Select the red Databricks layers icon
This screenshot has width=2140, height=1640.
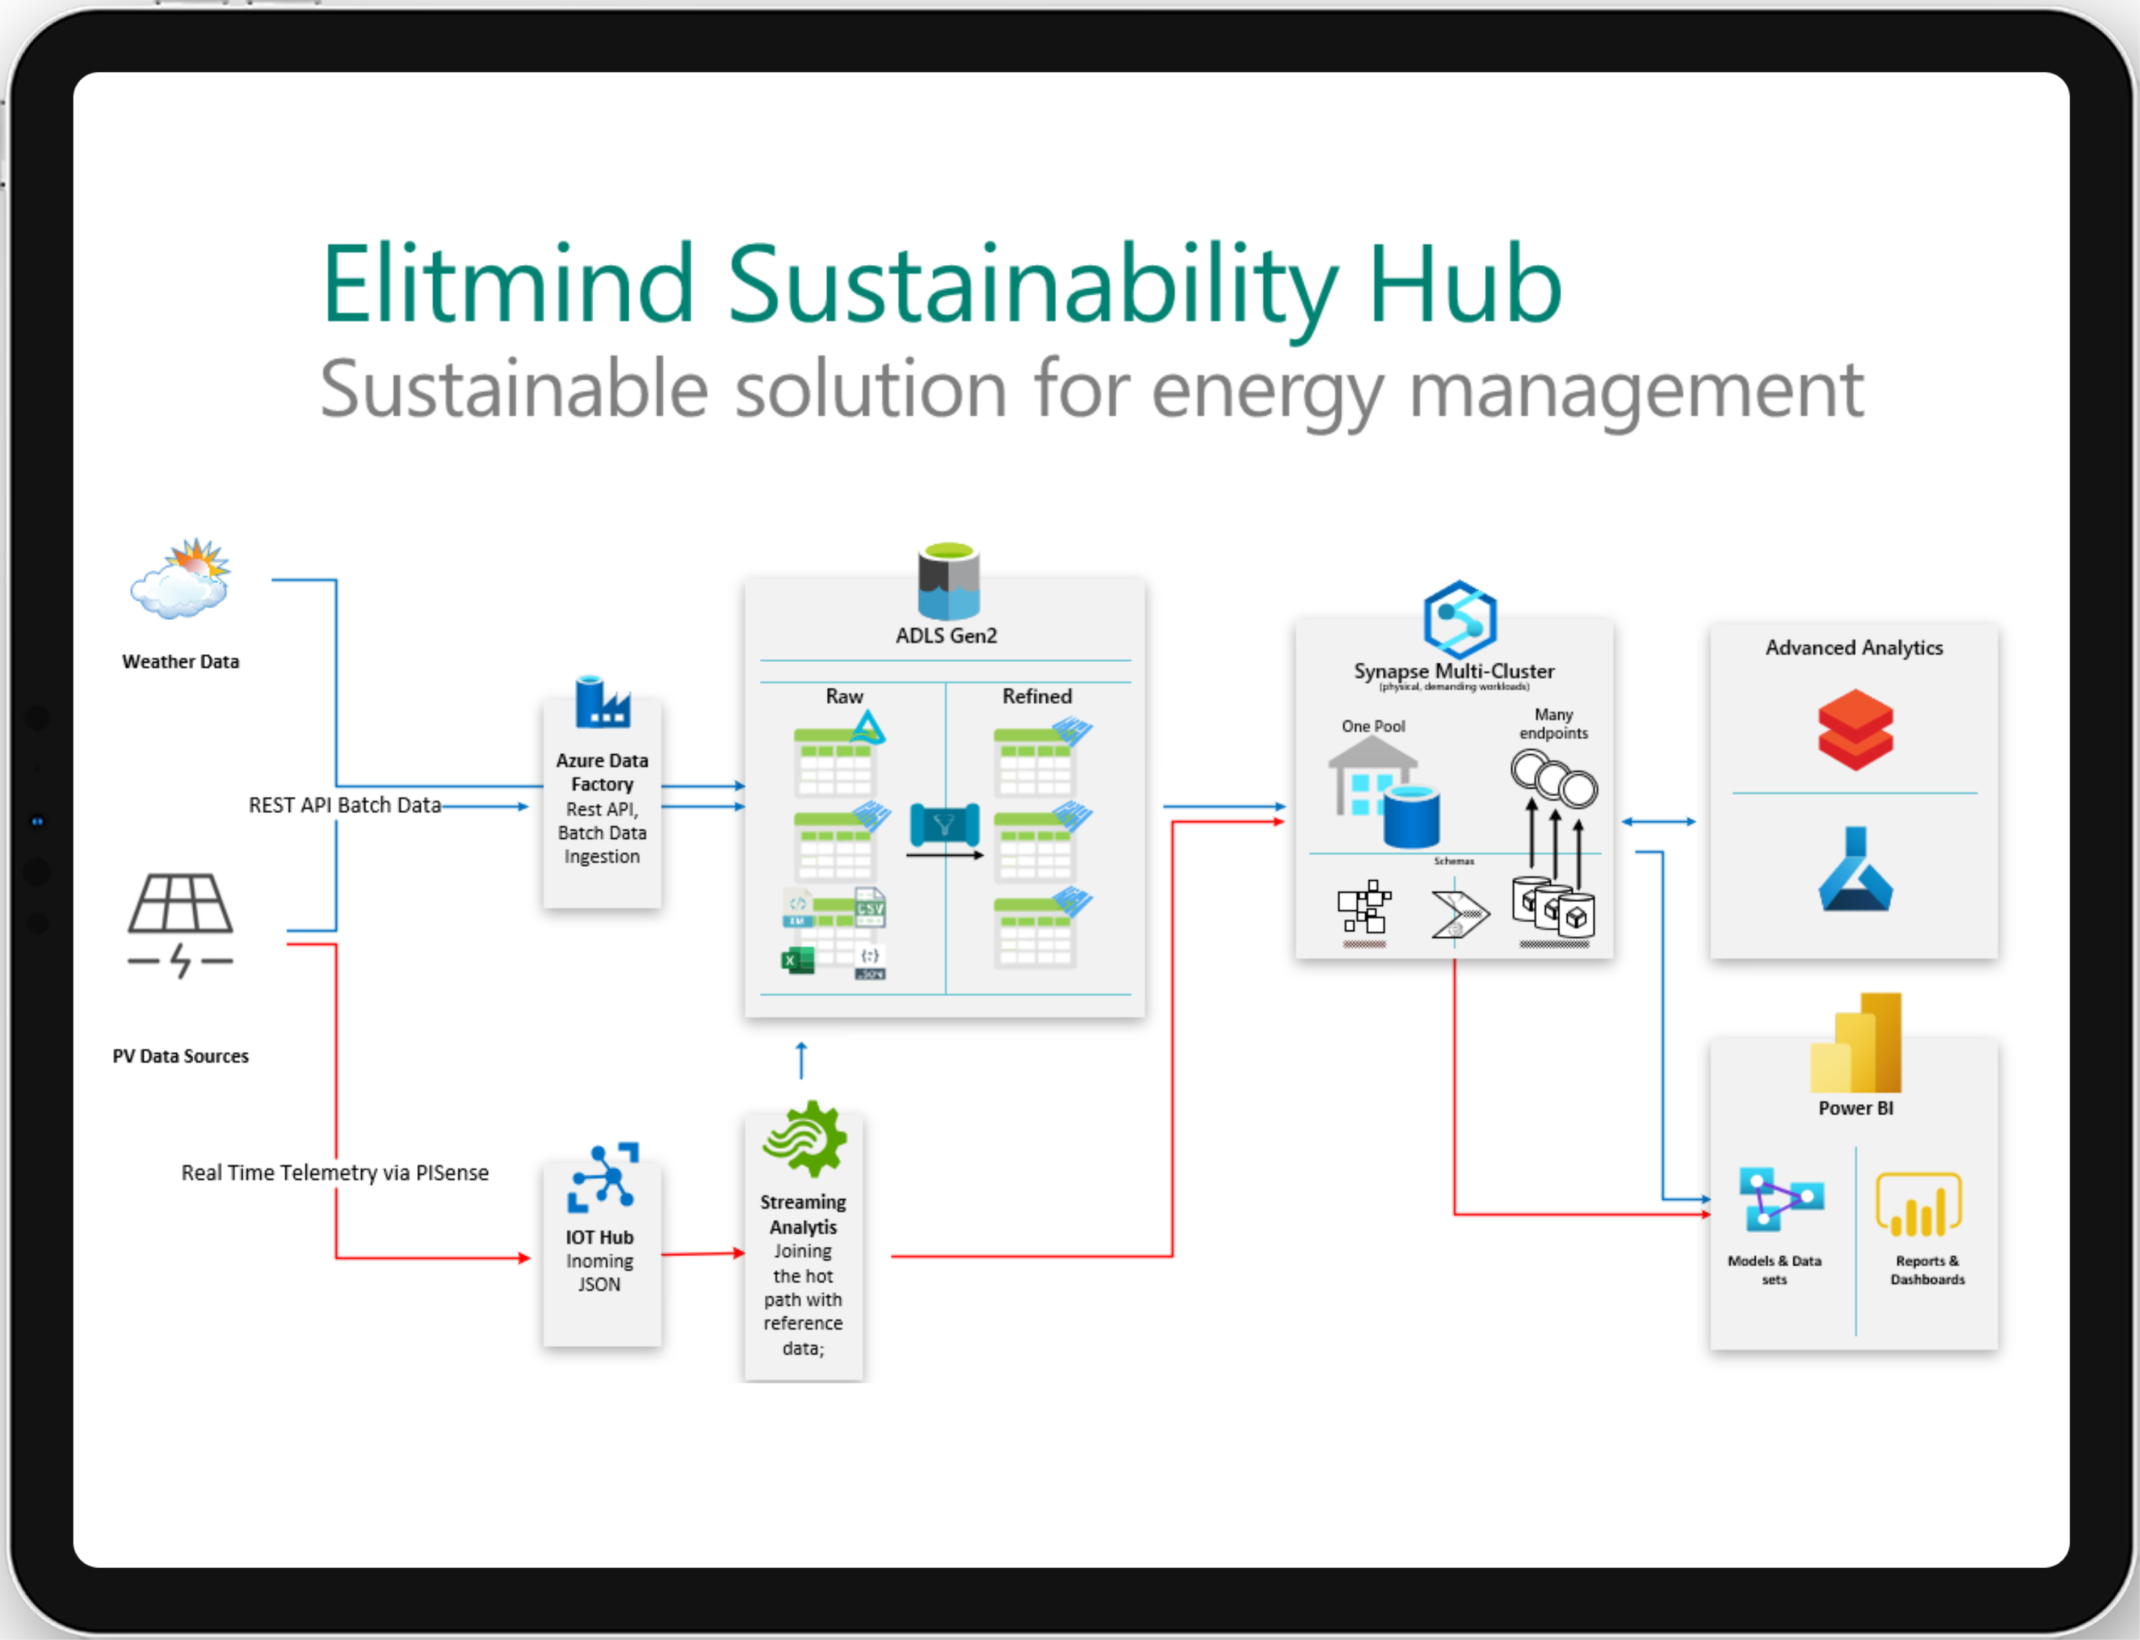[x=1855, y=730]
